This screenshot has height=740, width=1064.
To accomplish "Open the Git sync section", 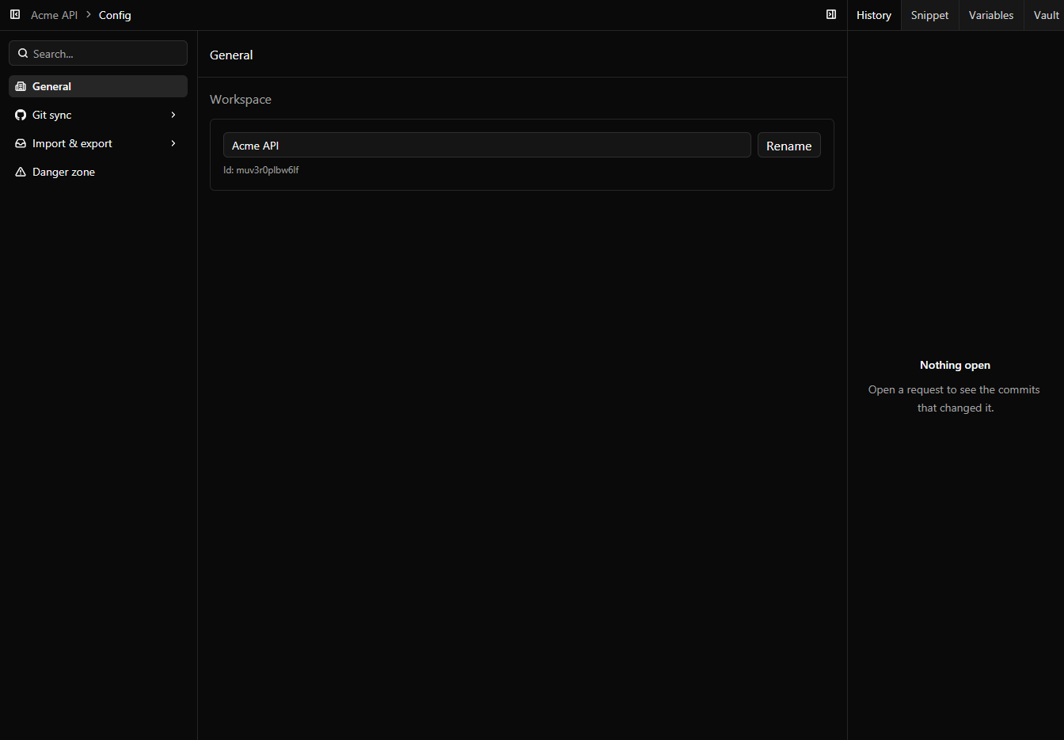I will click(x=98, y=115).
